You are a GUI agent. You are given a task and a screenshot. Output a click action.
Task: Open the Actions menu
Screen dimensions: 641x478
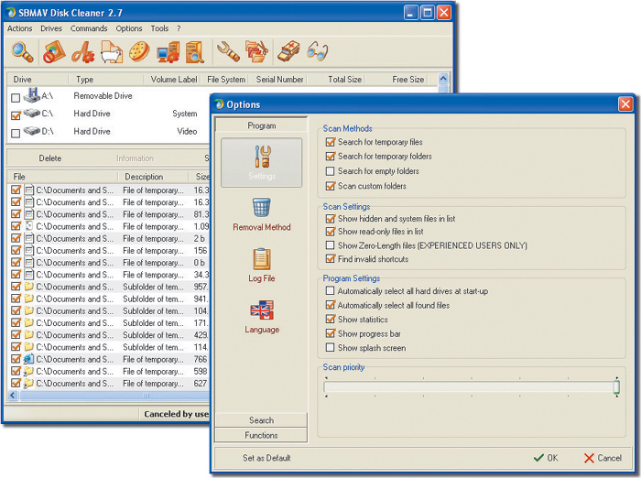(x=19, y=28)
